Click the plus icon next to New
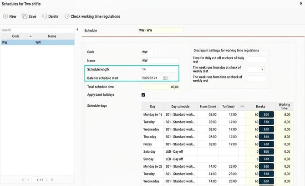Image resolution: width=305 pixels, height=186 pixels. (x=5, y=16)
